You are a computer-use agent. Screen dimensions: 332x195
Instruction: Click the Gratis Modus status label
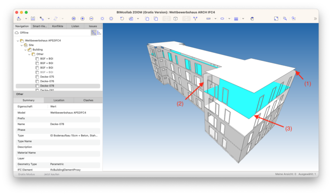pos(26,174)
